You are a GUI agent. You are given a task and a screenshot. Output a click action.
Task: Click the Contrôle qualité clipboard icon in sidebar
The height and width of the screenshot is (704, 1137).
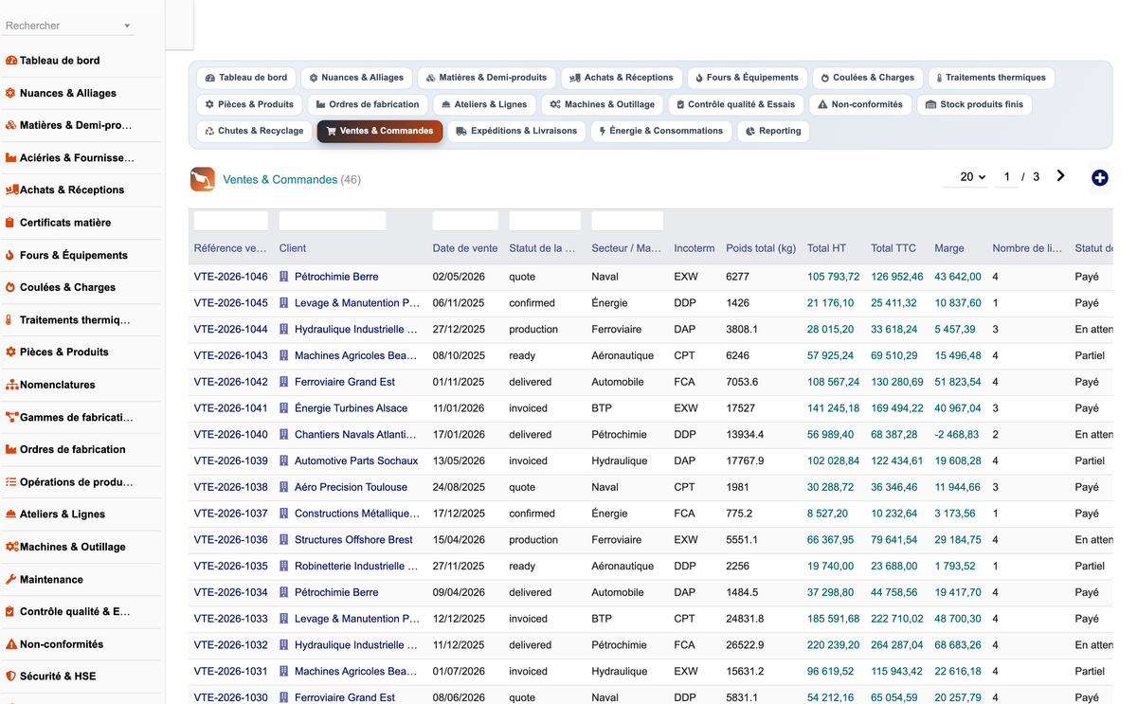pos(11,612)
